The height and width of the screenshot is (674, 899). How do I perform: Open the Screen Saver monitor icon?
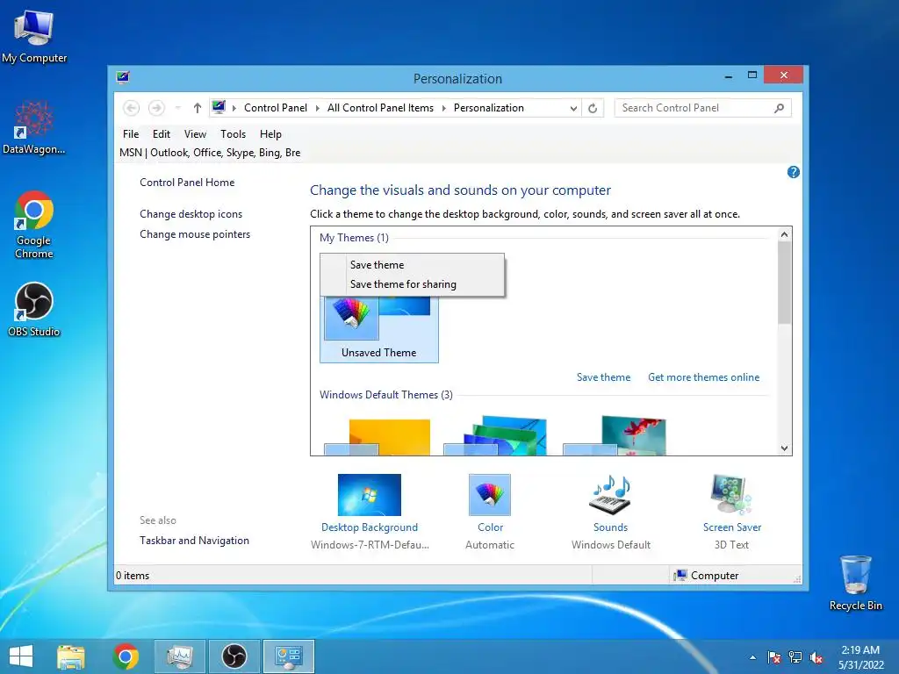point(731,495)
